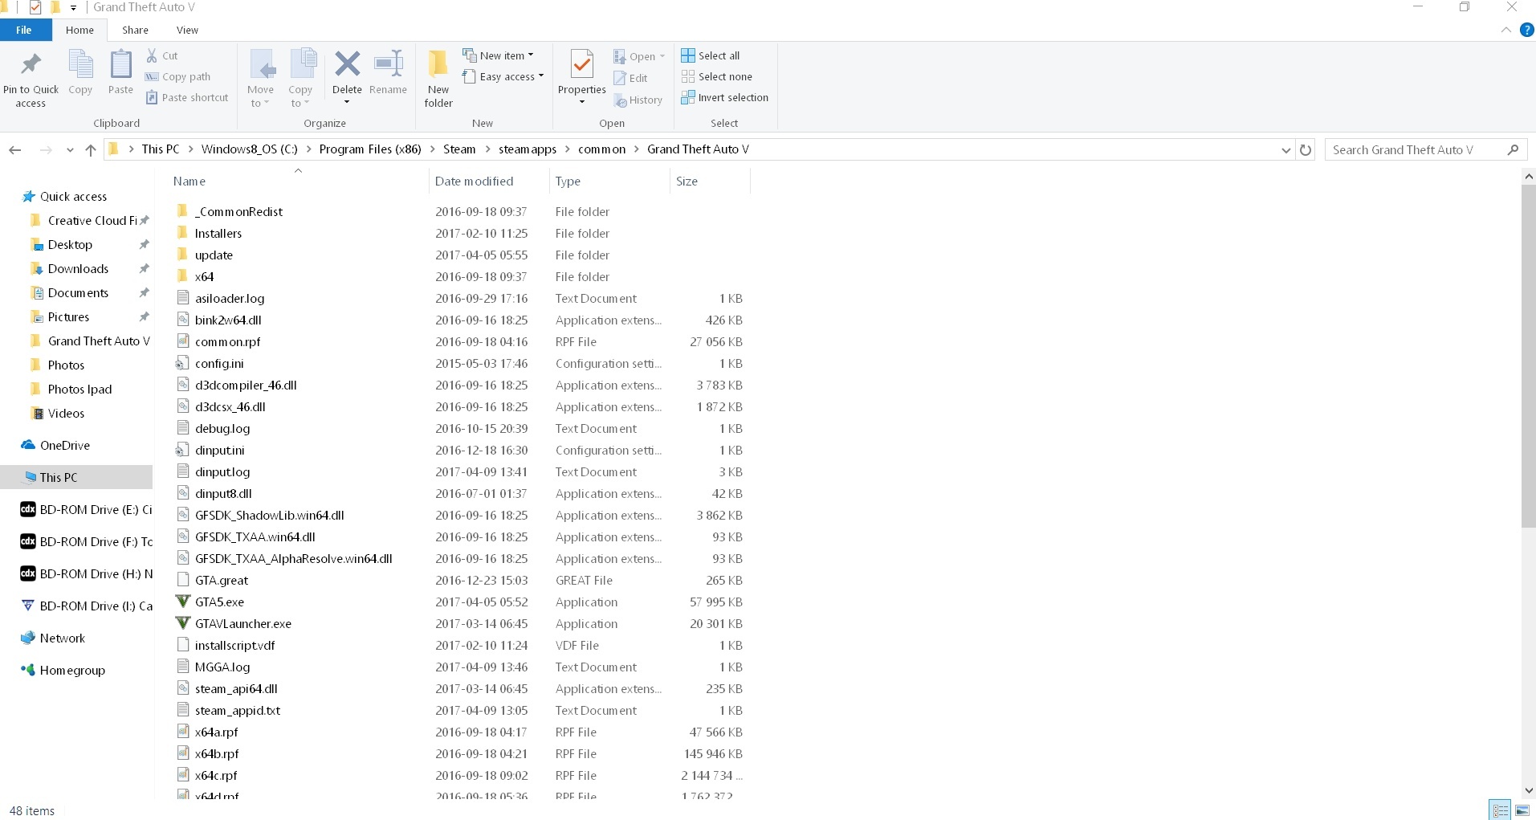The width and height of the screenshot is (1536, 820).
Task: Select the update folder
Action: tap(214, 255)
